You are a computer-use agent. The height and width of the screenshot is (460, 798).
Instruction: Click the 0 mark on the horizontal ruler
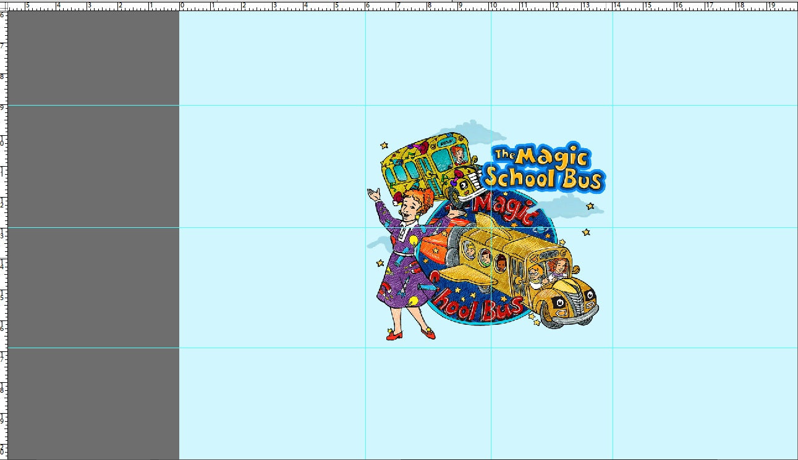pos(180,6)
